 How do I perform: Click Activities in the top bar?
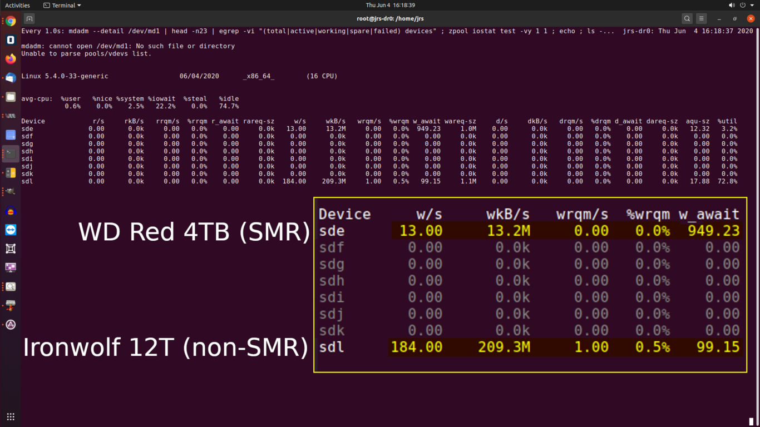17,5
